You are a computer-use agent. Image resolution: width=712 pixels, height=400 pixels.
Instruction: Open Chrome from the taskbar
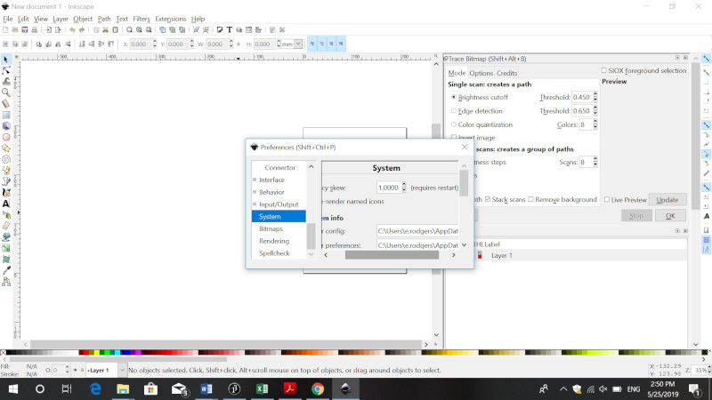[318, 389]
